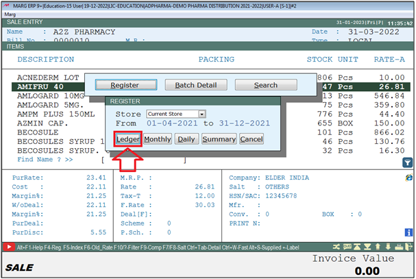Open the Store dropdown arrow

pyautogui.click(x=202, y=114)
